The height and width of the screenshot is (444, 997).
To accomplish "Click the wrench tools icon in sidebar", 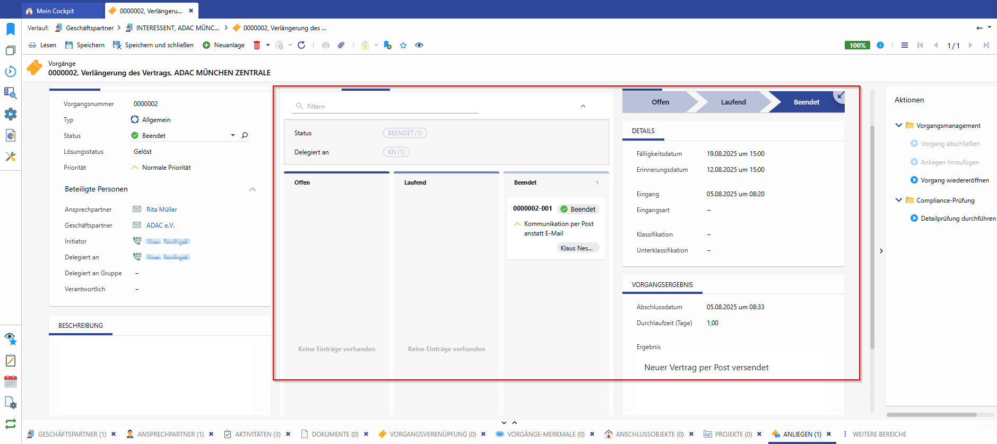I will (x=11, y=156).
